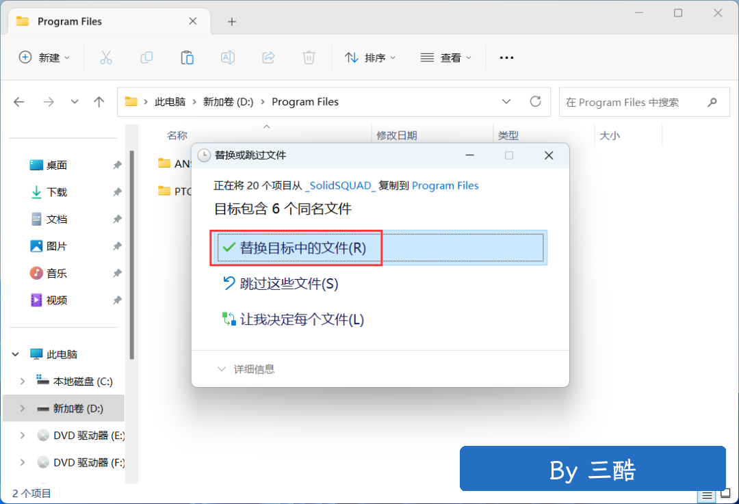This screenshot has height=504, width=739.
Task: Expand 新加卷 (D:) tree node
Action: click(x=22, y=408)
